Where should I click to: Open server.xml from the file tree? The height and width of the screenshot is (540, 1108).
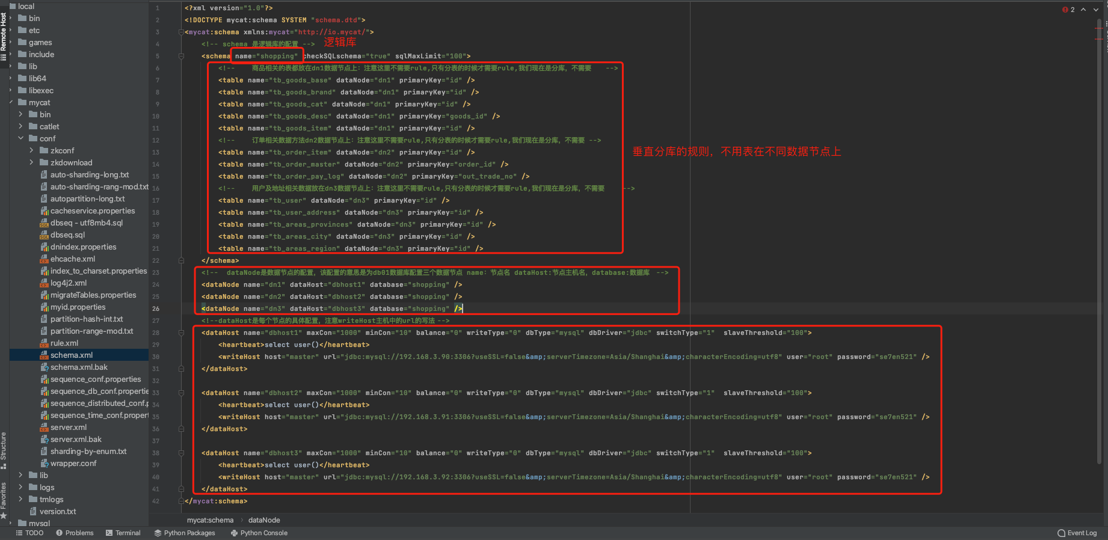pos(68,428)
